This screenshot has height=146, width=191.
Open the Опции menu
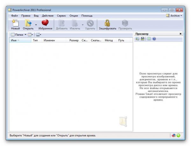click(x=74, y=16)
